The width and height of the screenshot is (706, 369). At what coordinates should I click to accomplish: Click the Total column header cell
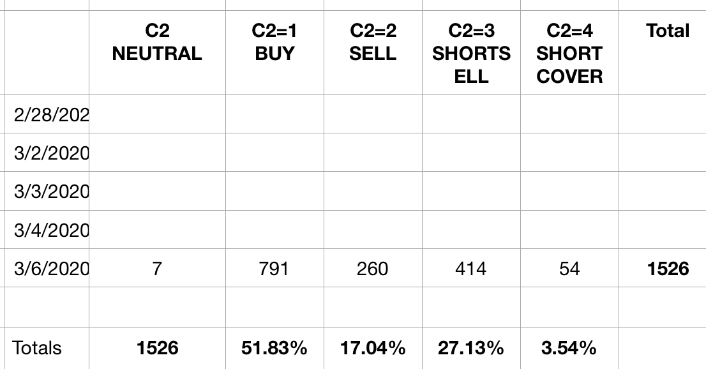pyautogui.click(x=668, y=31)
